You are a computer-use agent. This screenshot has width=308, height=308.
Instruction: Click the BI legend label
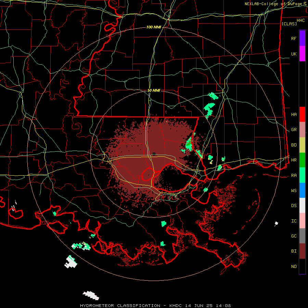tap(294, 251)
